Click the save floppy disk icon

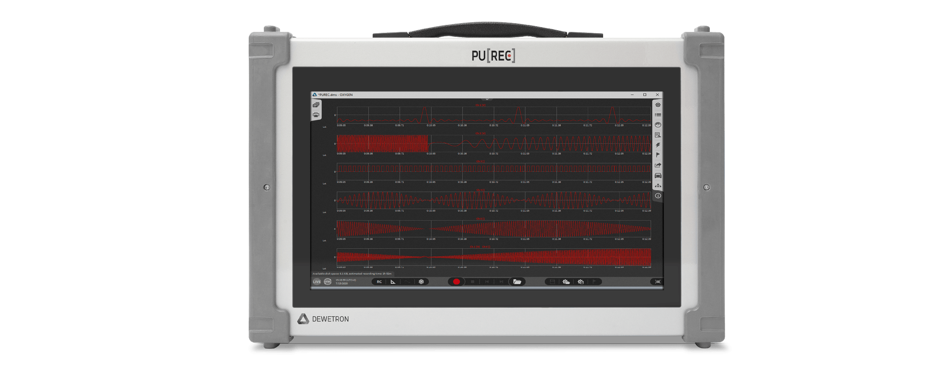(552, 282)
